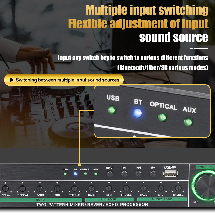215x215 pixels.
Task: Click the green MIC TONE section label bar
Action: tap(109, 199)
